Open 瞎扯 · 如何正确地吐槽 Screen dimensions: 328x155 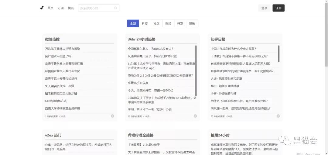tap(225, 86)
